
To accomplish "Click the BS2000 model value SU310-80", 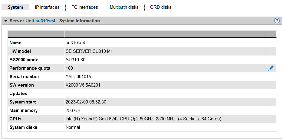I will click(75, 60).
